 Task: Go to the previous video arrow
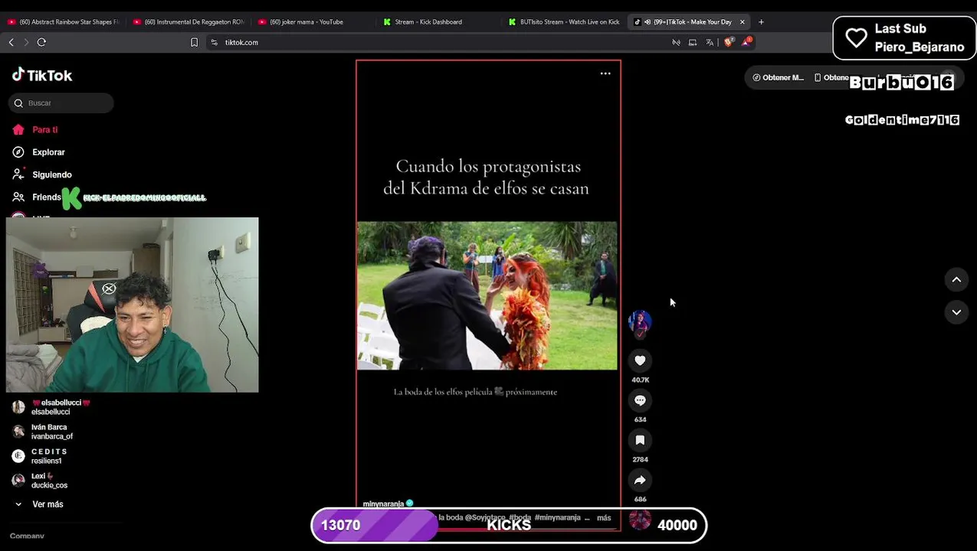coord(956,280)
